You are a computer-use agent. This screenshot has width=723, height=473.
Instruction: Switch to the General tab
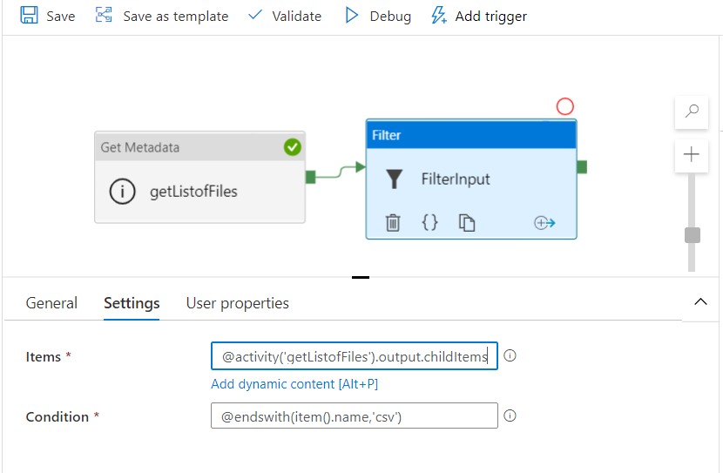(51, 303)
